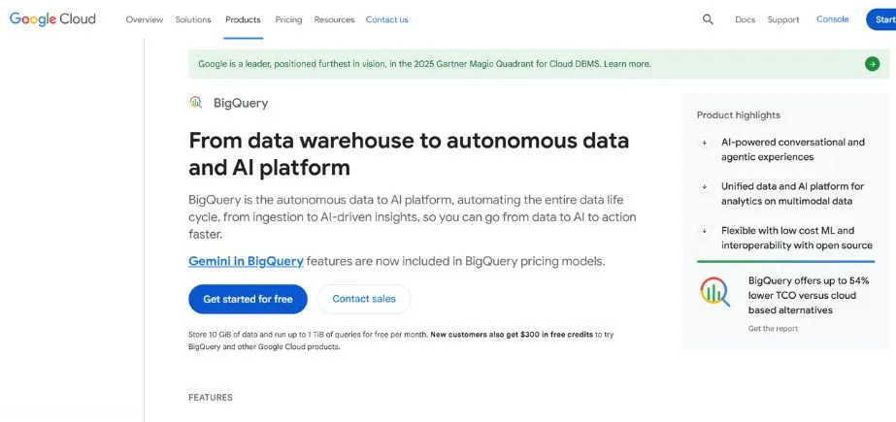Select the Products tab
Image resolution: width=896 pixels, height=422 pixels.
pos(243,19)
